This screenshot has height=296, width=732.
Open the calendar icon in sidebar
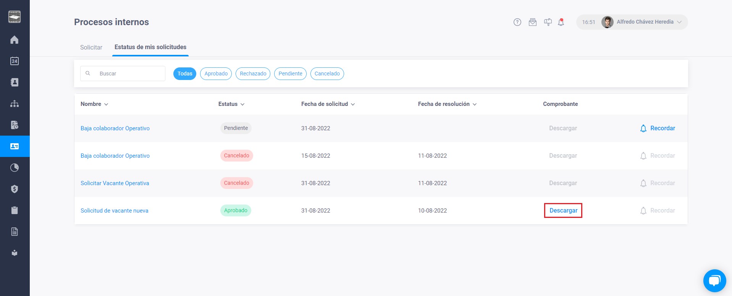pyautogui.click(x=15, y=61)
